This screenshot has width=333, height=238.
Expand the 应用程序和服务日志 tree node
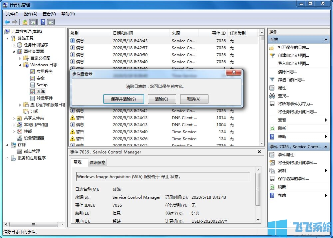point(20,105)
